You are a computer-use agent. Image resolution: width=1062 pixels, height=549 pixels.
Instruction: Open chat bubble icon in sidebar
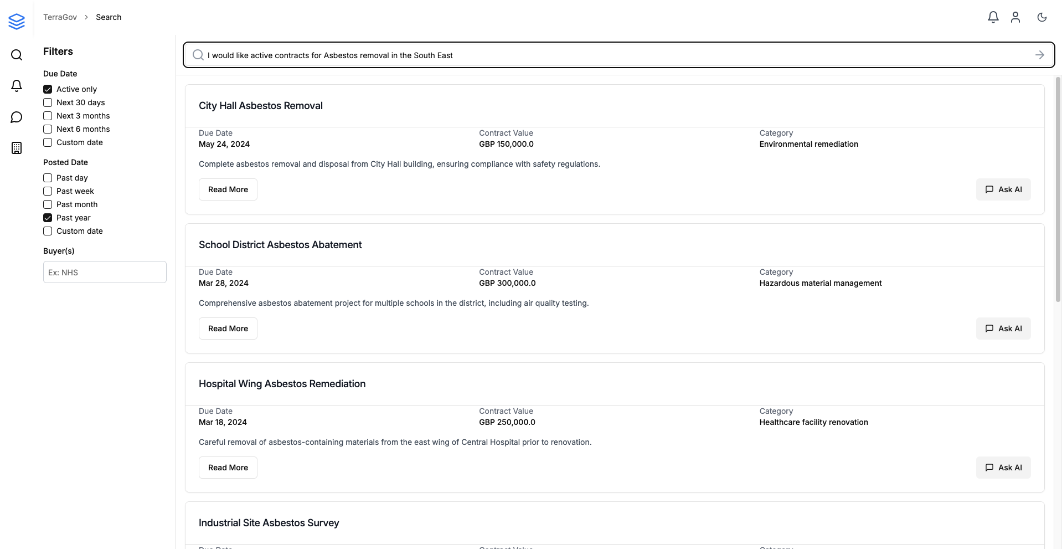tap(17, 117)
